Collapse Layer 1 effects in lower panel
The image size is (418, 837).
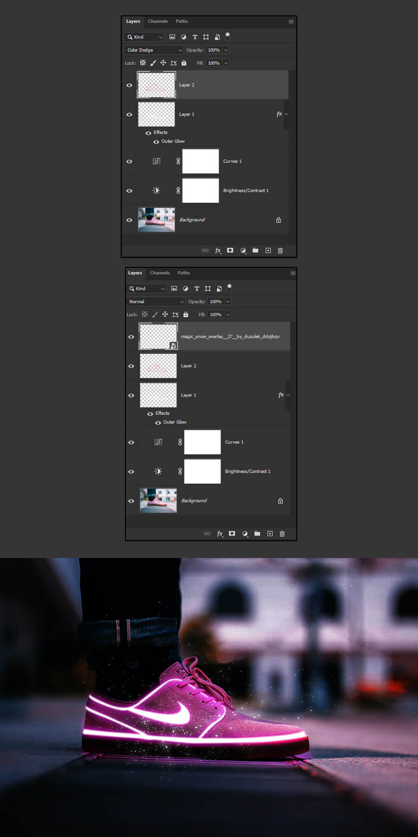click(288, 395)
